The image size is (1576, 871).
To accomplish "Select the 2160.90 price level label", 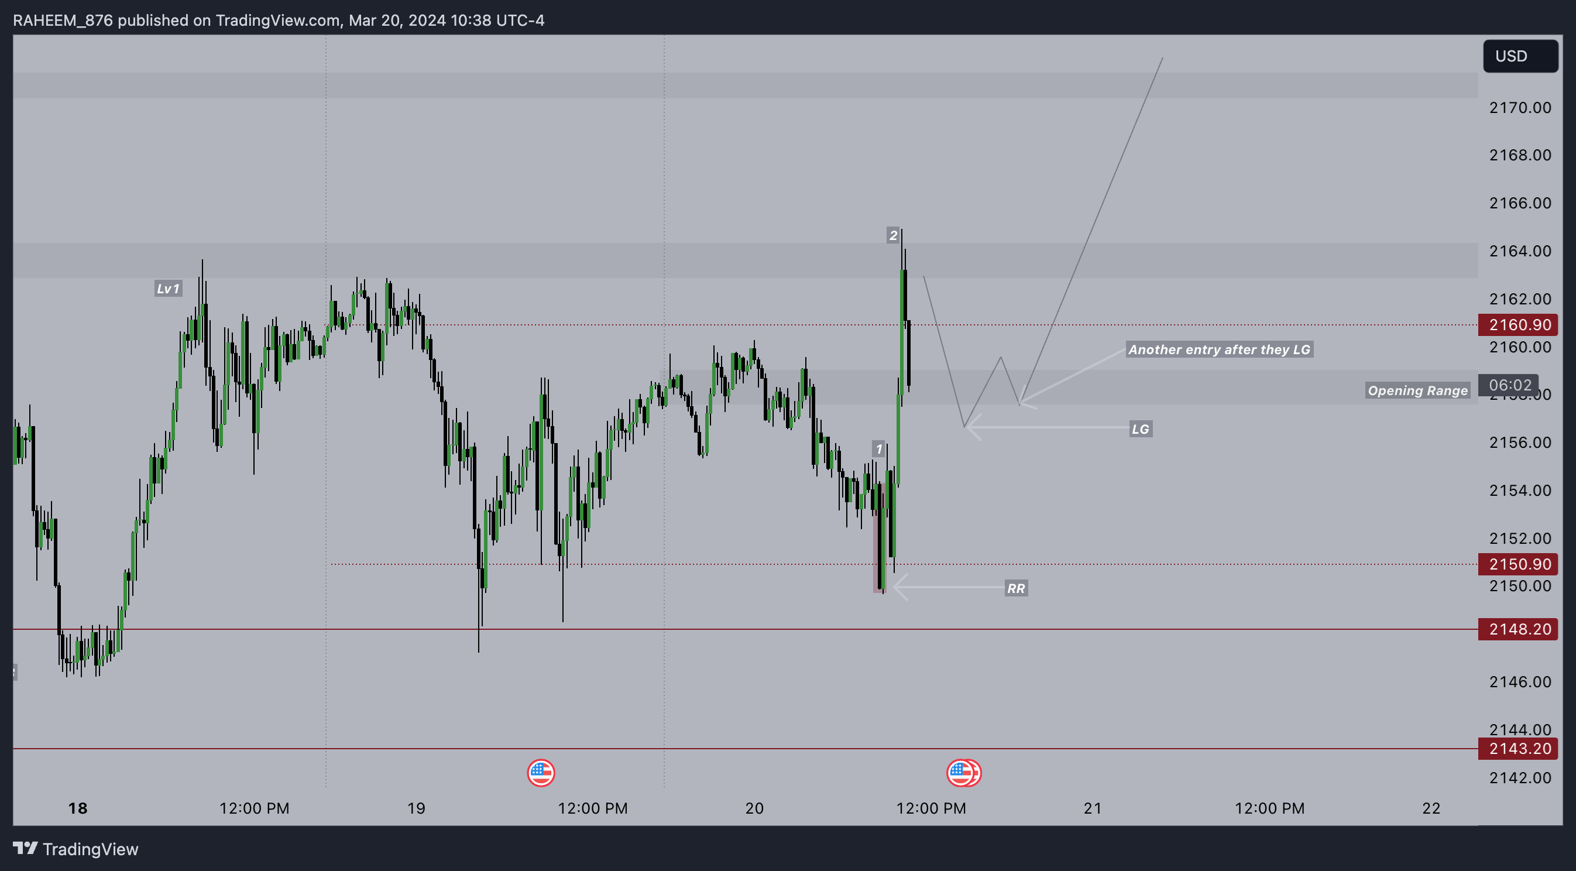I will [x=1518, y=324].
